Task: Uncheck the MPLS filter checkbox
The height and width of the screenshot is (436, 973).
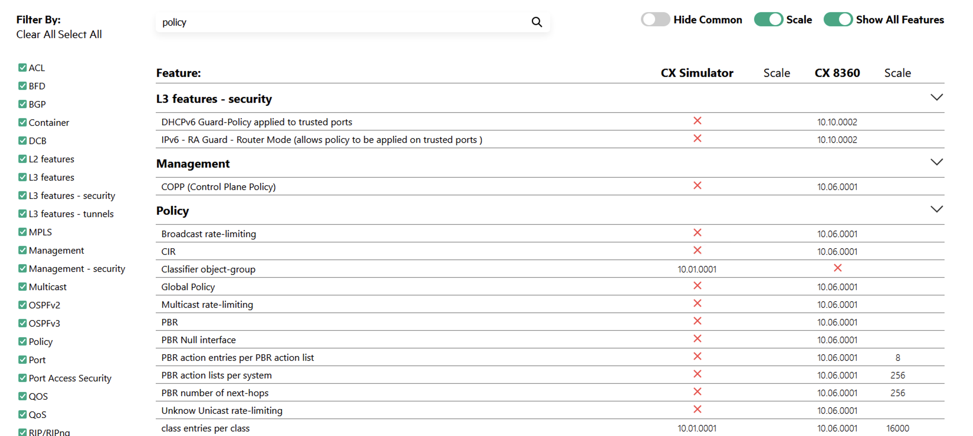Action: click(x=22, y=232)
